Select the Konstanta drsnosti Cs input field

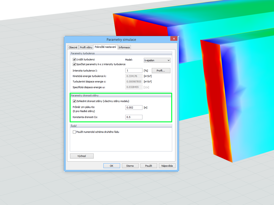click(134, 117)
